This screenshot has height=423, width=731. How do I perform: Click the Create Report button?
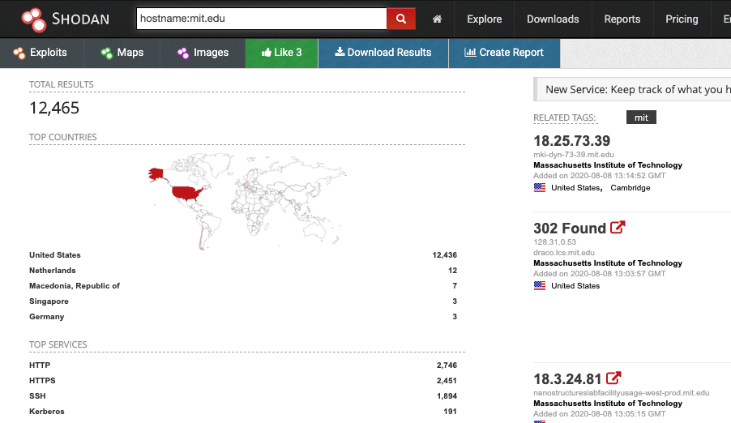coord(504,53)
